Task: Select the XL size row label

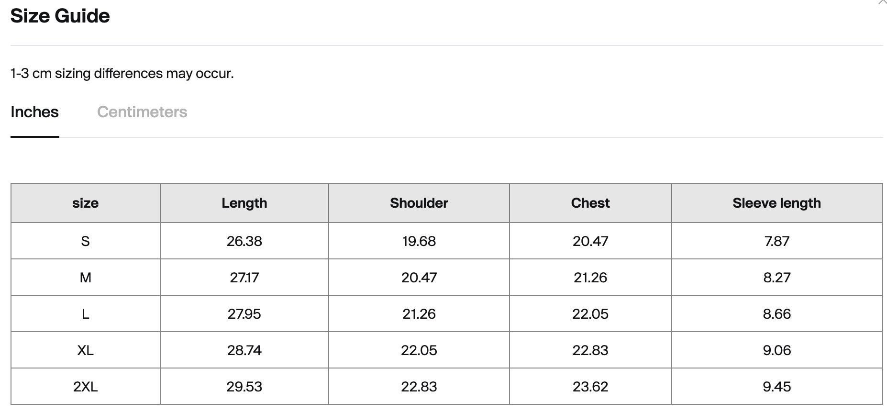Action: (x=85, y=350)
